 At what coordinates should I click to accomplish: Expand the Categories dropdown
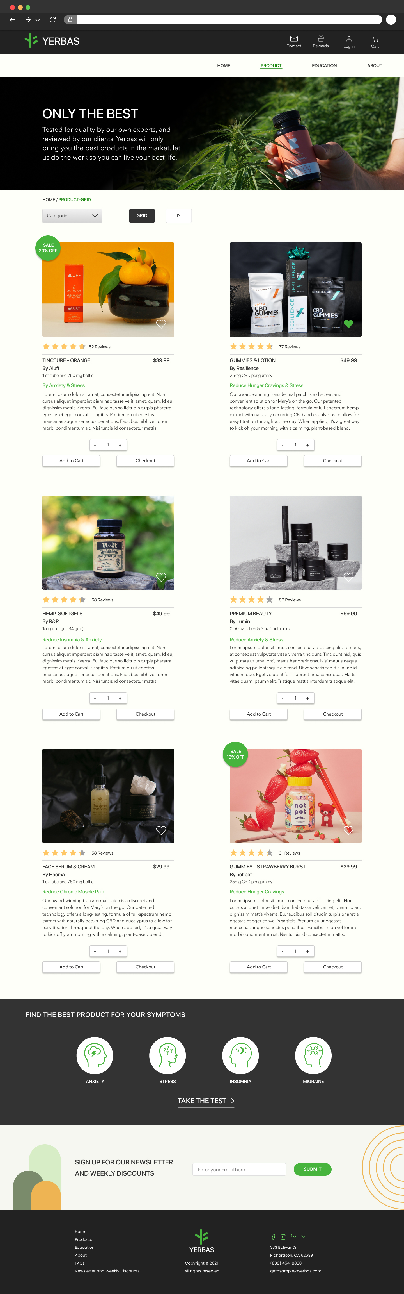72,215
